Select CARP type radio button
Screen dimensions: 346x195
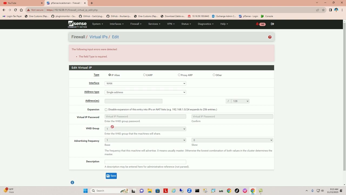[x=144, y=75]
